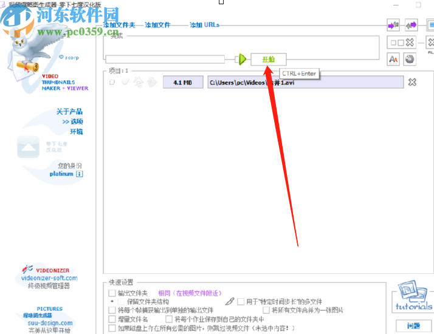Remove the 合并1.avi item with X icon

tap(412, 82)
